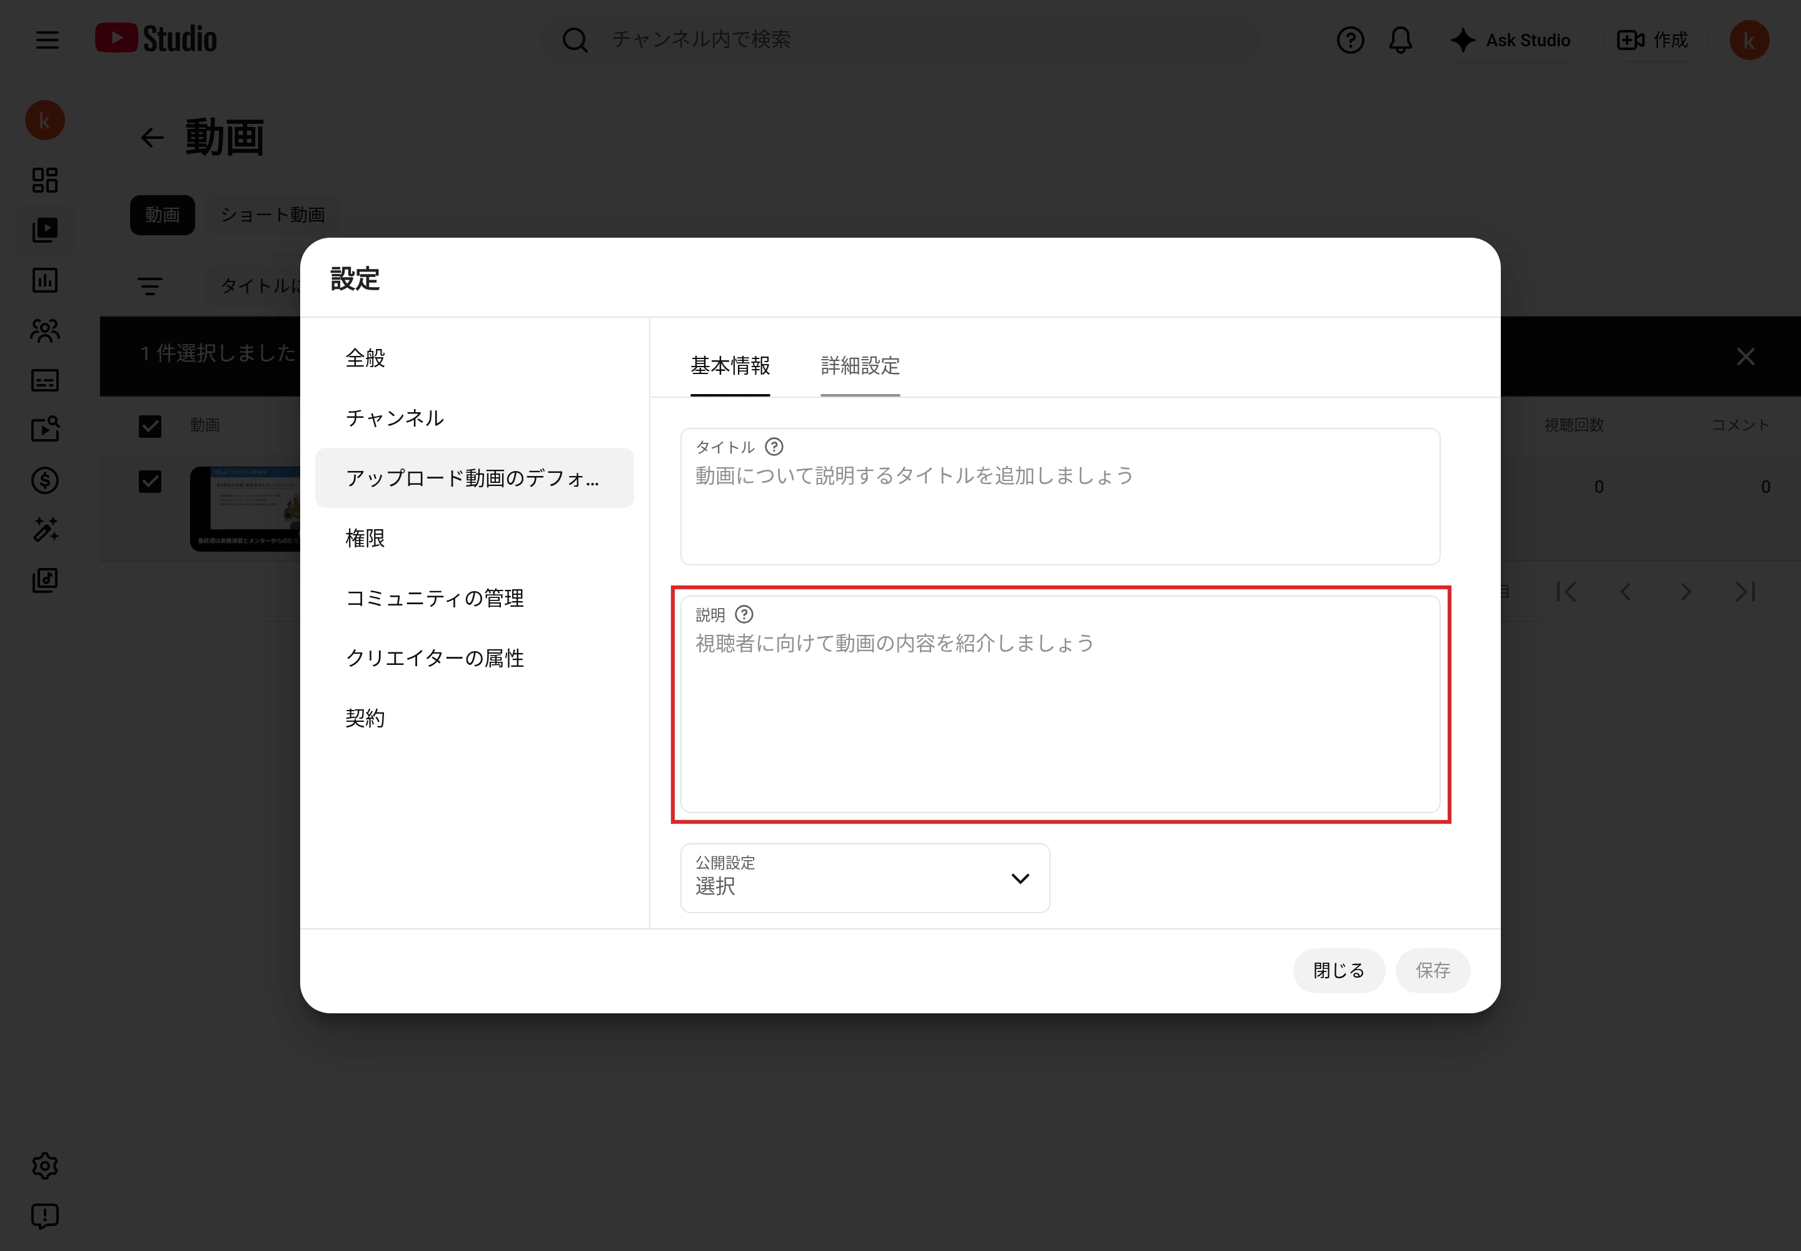Select コミュニティの管理 in settings menu
1801x1251 pixels.
pos(474,598)
